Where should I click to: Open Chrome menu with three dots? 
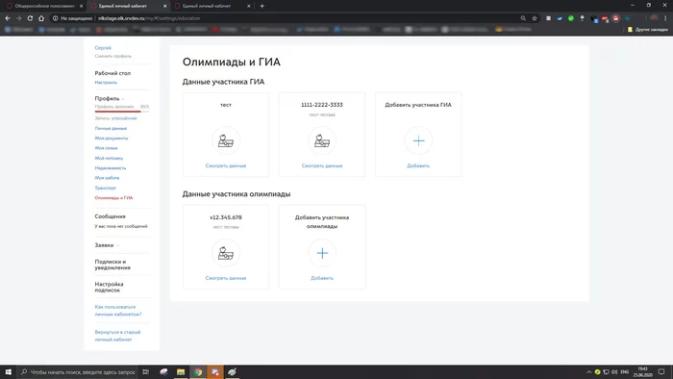[665, 18]
